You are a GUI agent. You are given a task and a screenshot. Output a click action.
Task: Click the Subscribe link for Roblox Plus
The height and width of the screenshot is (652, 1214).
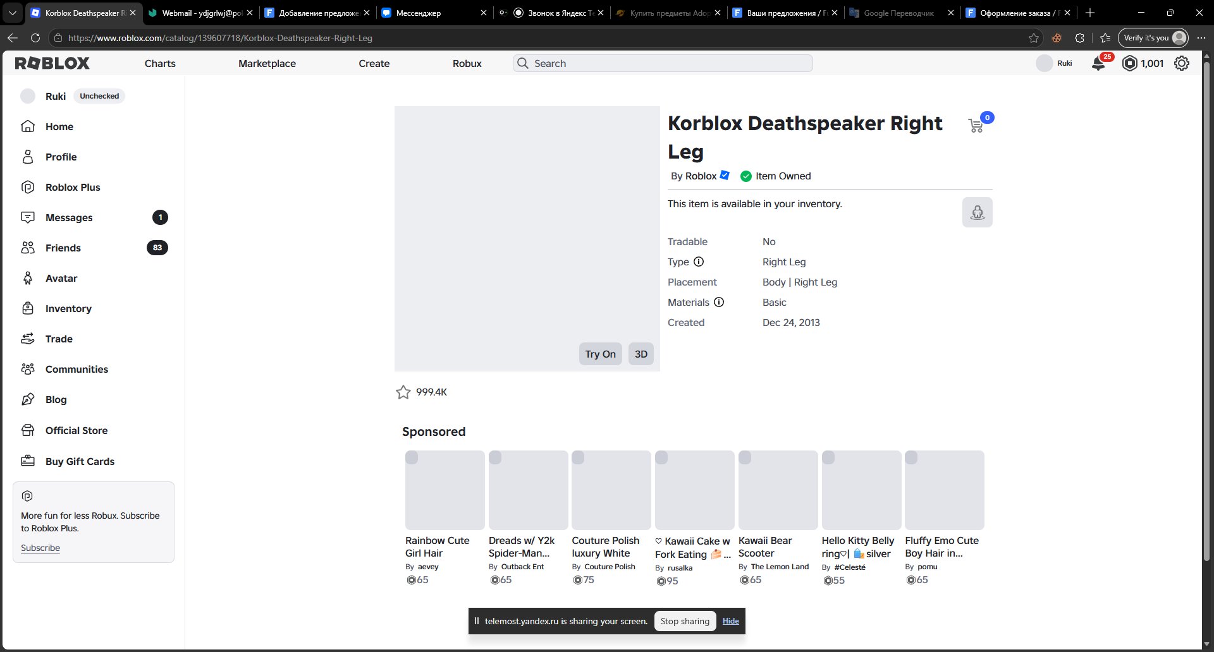[x=40, y=548]
